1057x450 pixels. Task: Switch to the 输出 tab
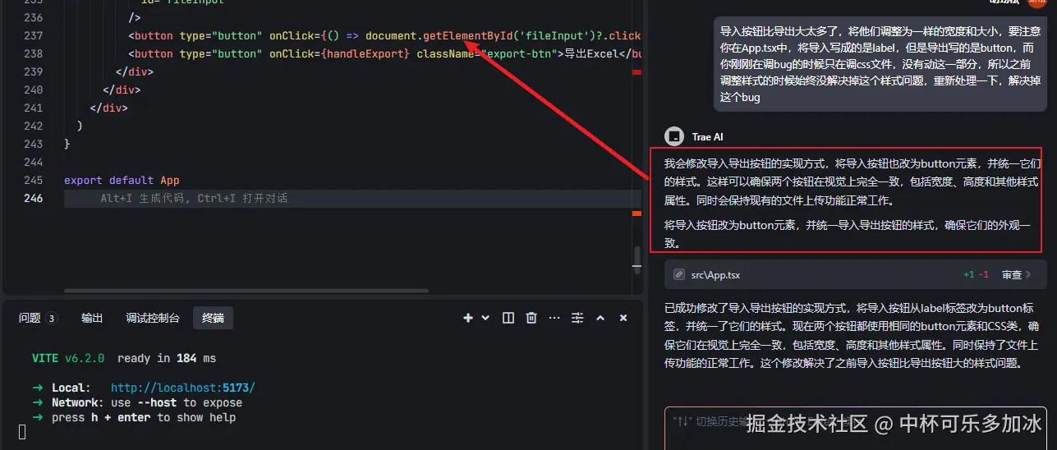(x=92, y=318)
